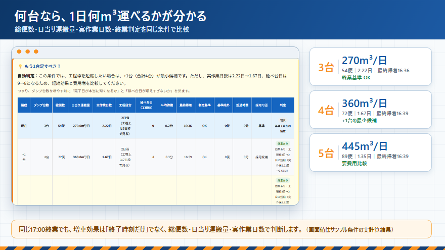Click the 効果あり badge in the +1台 row
Screen dimensions: 445x250
click(283, 144)
